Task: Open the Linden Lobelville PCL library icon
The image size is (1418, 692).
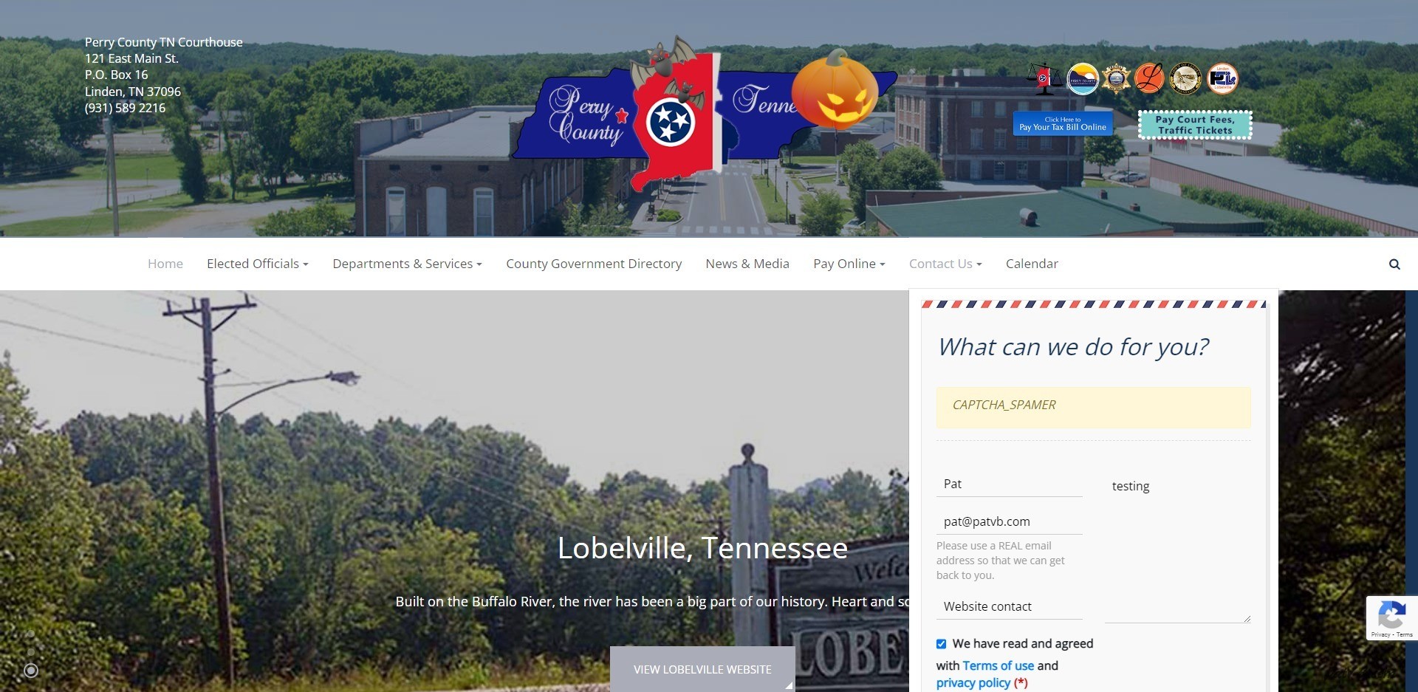Action: pyautogui.click(x=1222, y=79)
